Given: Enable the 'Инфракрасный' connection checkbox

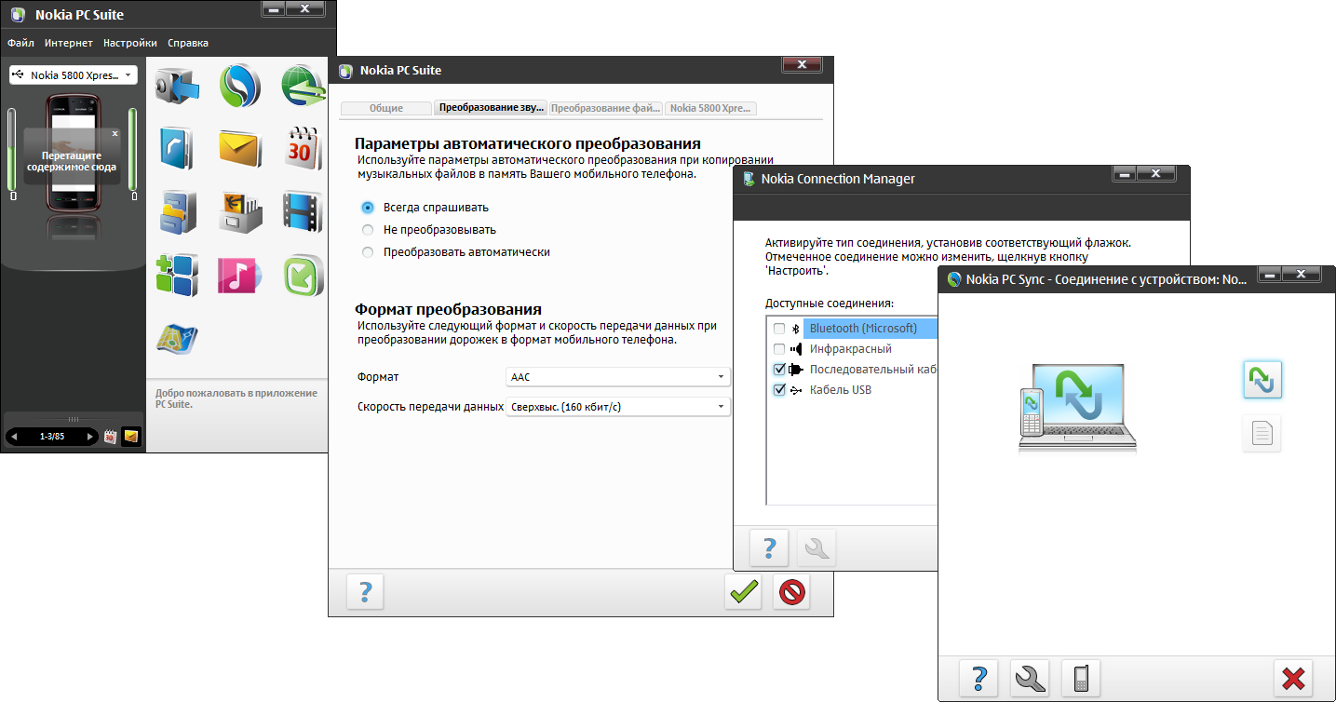Looking at the screenshot, I should 778,349.
